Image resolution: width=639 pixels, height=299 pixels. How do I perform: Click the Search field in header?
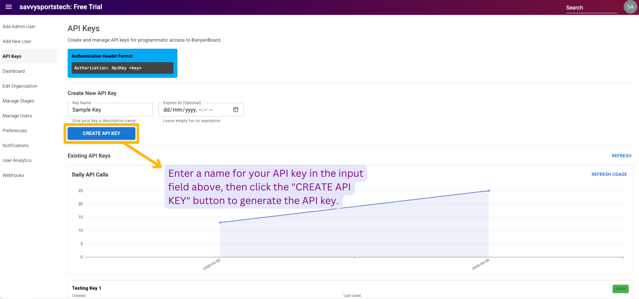[591, 8]
